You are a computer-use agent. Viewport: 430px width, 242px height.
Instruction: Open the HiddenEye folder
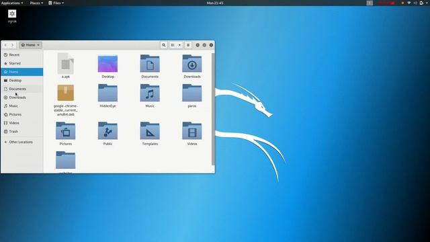tap(107, 93)
